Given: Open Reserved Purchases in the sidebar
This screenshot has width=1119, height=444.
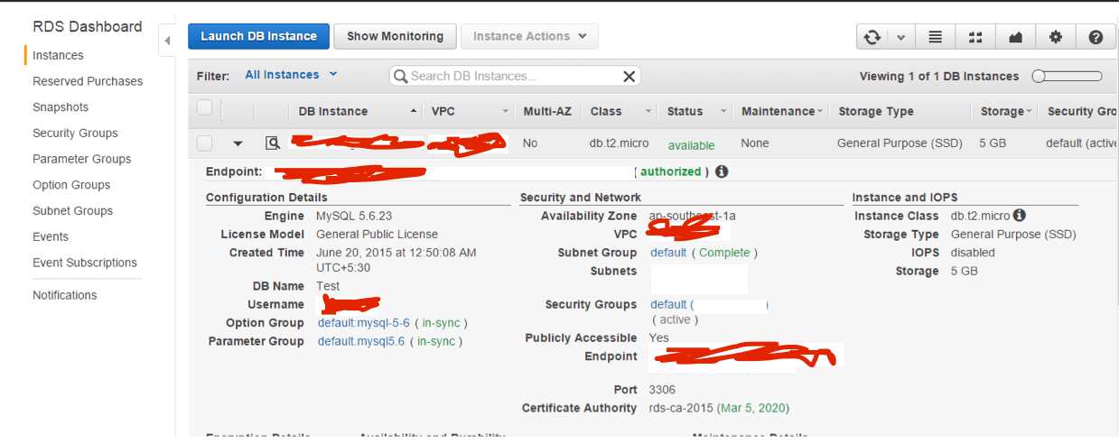Looking at the screenshot, I should point(88,81).
